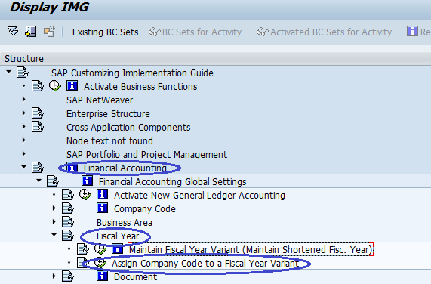Collapse the Fiscal Year node
The width and height of the screenshot is (431, 284).
pyautogui.click(x=54, y=235)
